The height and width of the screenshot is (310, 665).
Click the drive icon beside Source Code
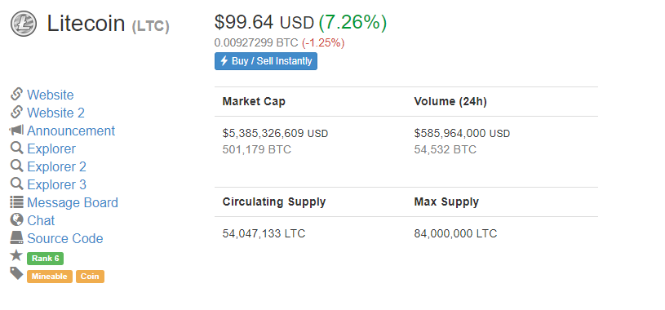coord(16,238)
